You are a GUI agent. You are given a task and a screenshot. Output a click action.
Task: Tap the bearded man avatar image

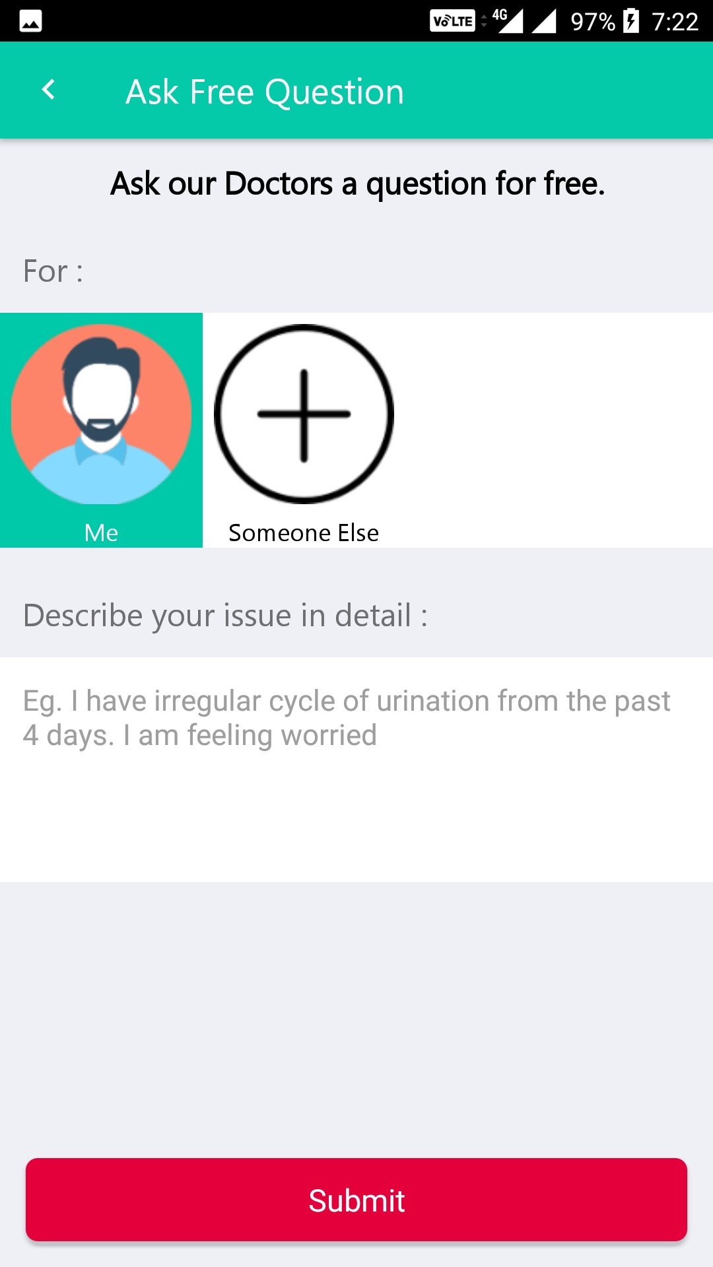click(x=101, y=414)
